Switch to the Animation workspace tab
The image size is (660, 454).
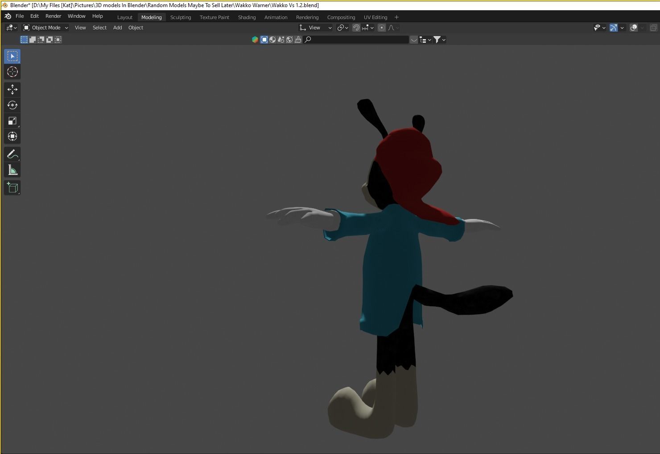pyautogui.click(x=276, y=17)
